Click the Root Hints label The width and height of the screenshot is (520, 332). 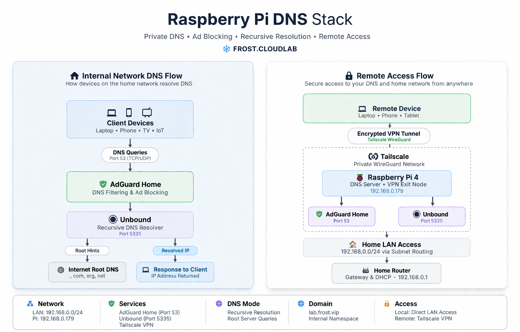pos(87,251)
